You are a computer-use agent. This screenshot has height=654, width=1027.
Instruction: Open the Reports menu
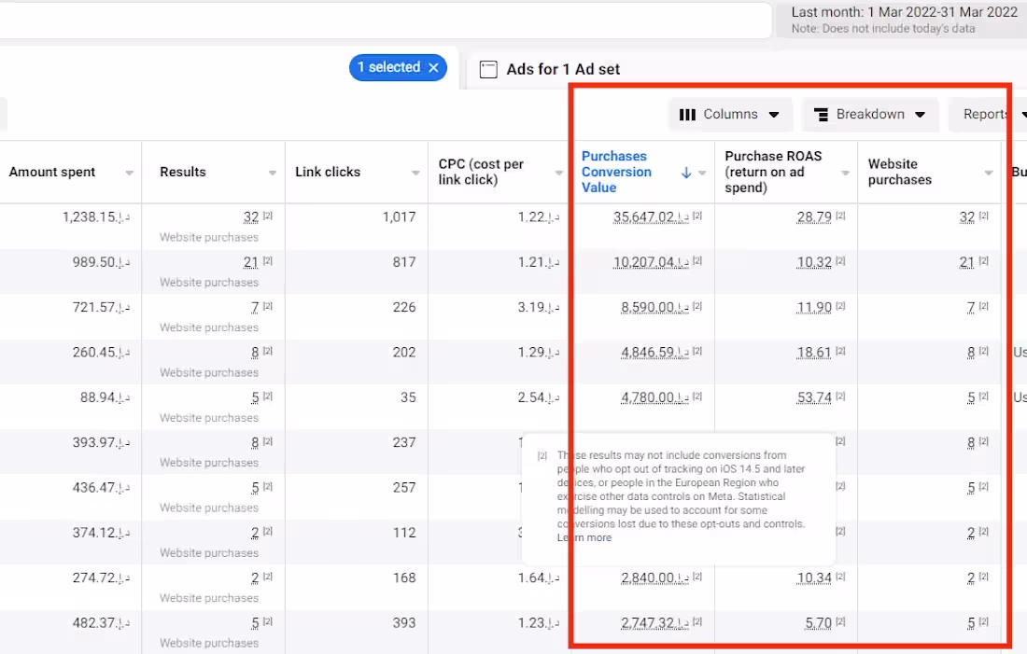tap(986, 115)
